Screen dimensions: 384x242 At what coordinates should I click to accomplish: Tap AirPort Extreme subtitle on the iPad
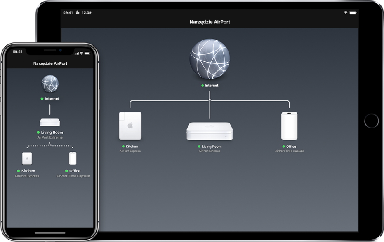pos(210,151)
